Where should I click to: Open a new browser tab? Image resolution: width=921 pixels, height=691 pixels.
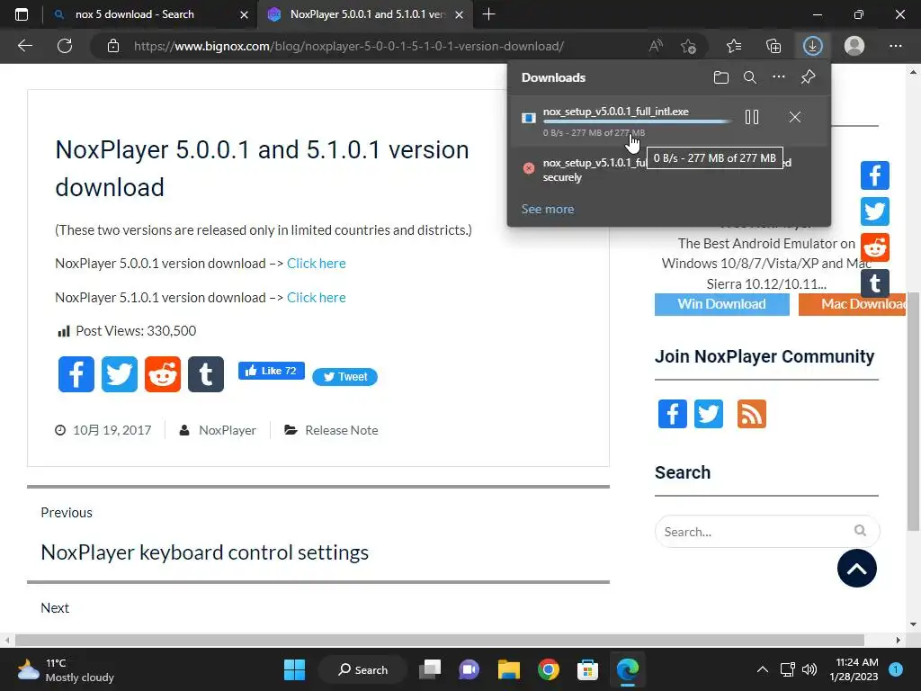[x=488, y=14]
